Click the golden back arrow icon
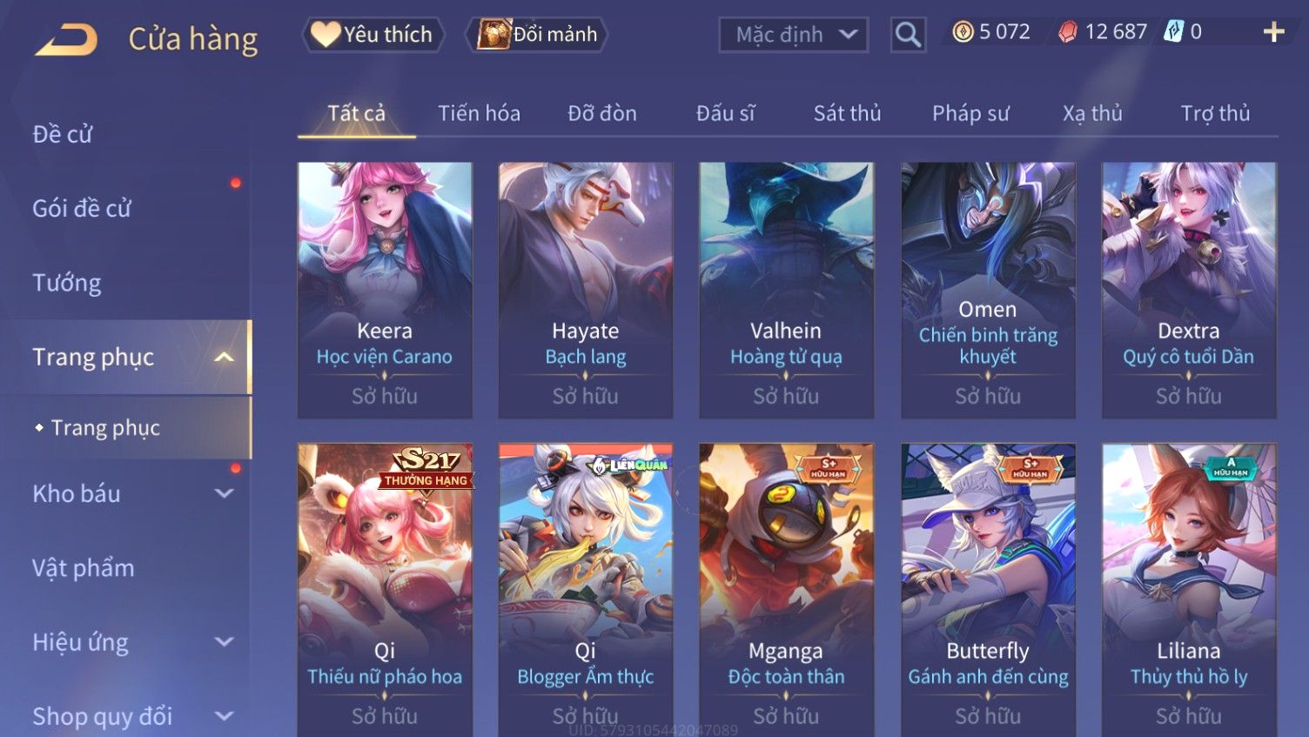 [66, 39]
